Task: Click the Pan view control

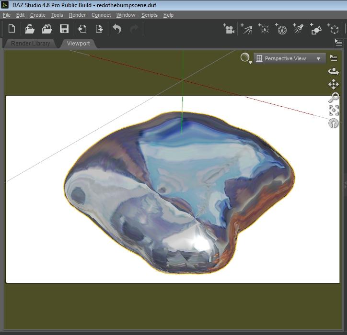Action: pyautogui.click(x=334, y=84)
